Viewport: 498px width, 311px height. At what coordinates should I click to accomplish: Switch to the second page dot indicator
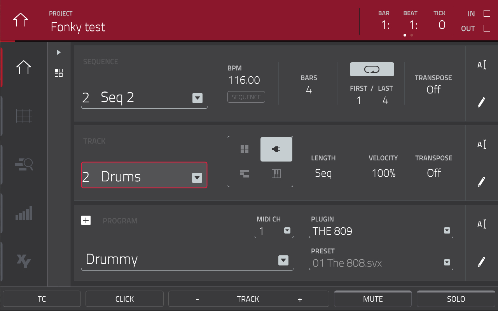point(411,35)
